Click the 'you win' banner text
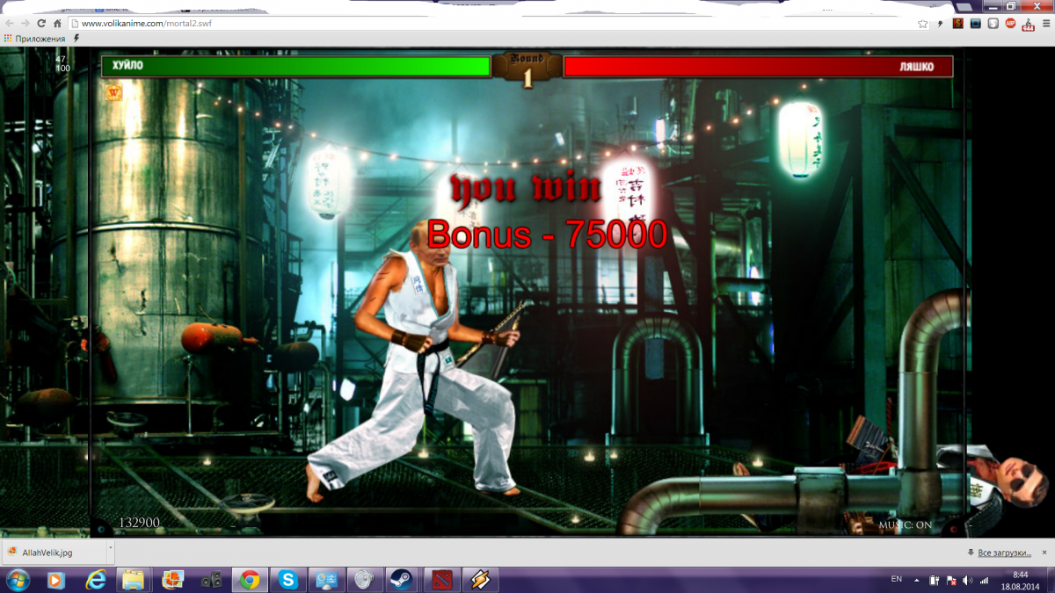The height and width of the screenshot is (593, 1055). (x=526, y=187)
